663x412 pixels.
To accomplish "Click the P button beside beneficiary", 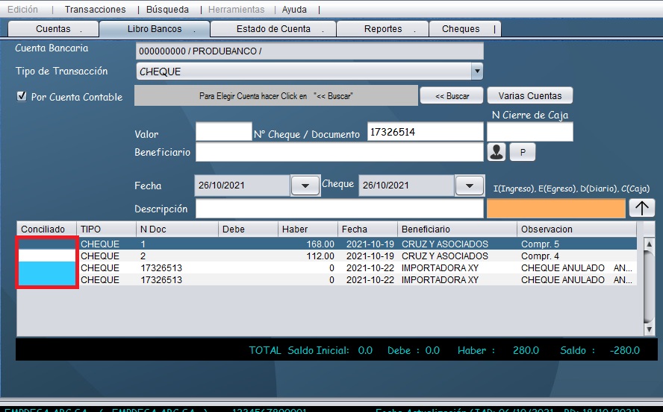I will (x=523, y=152).
